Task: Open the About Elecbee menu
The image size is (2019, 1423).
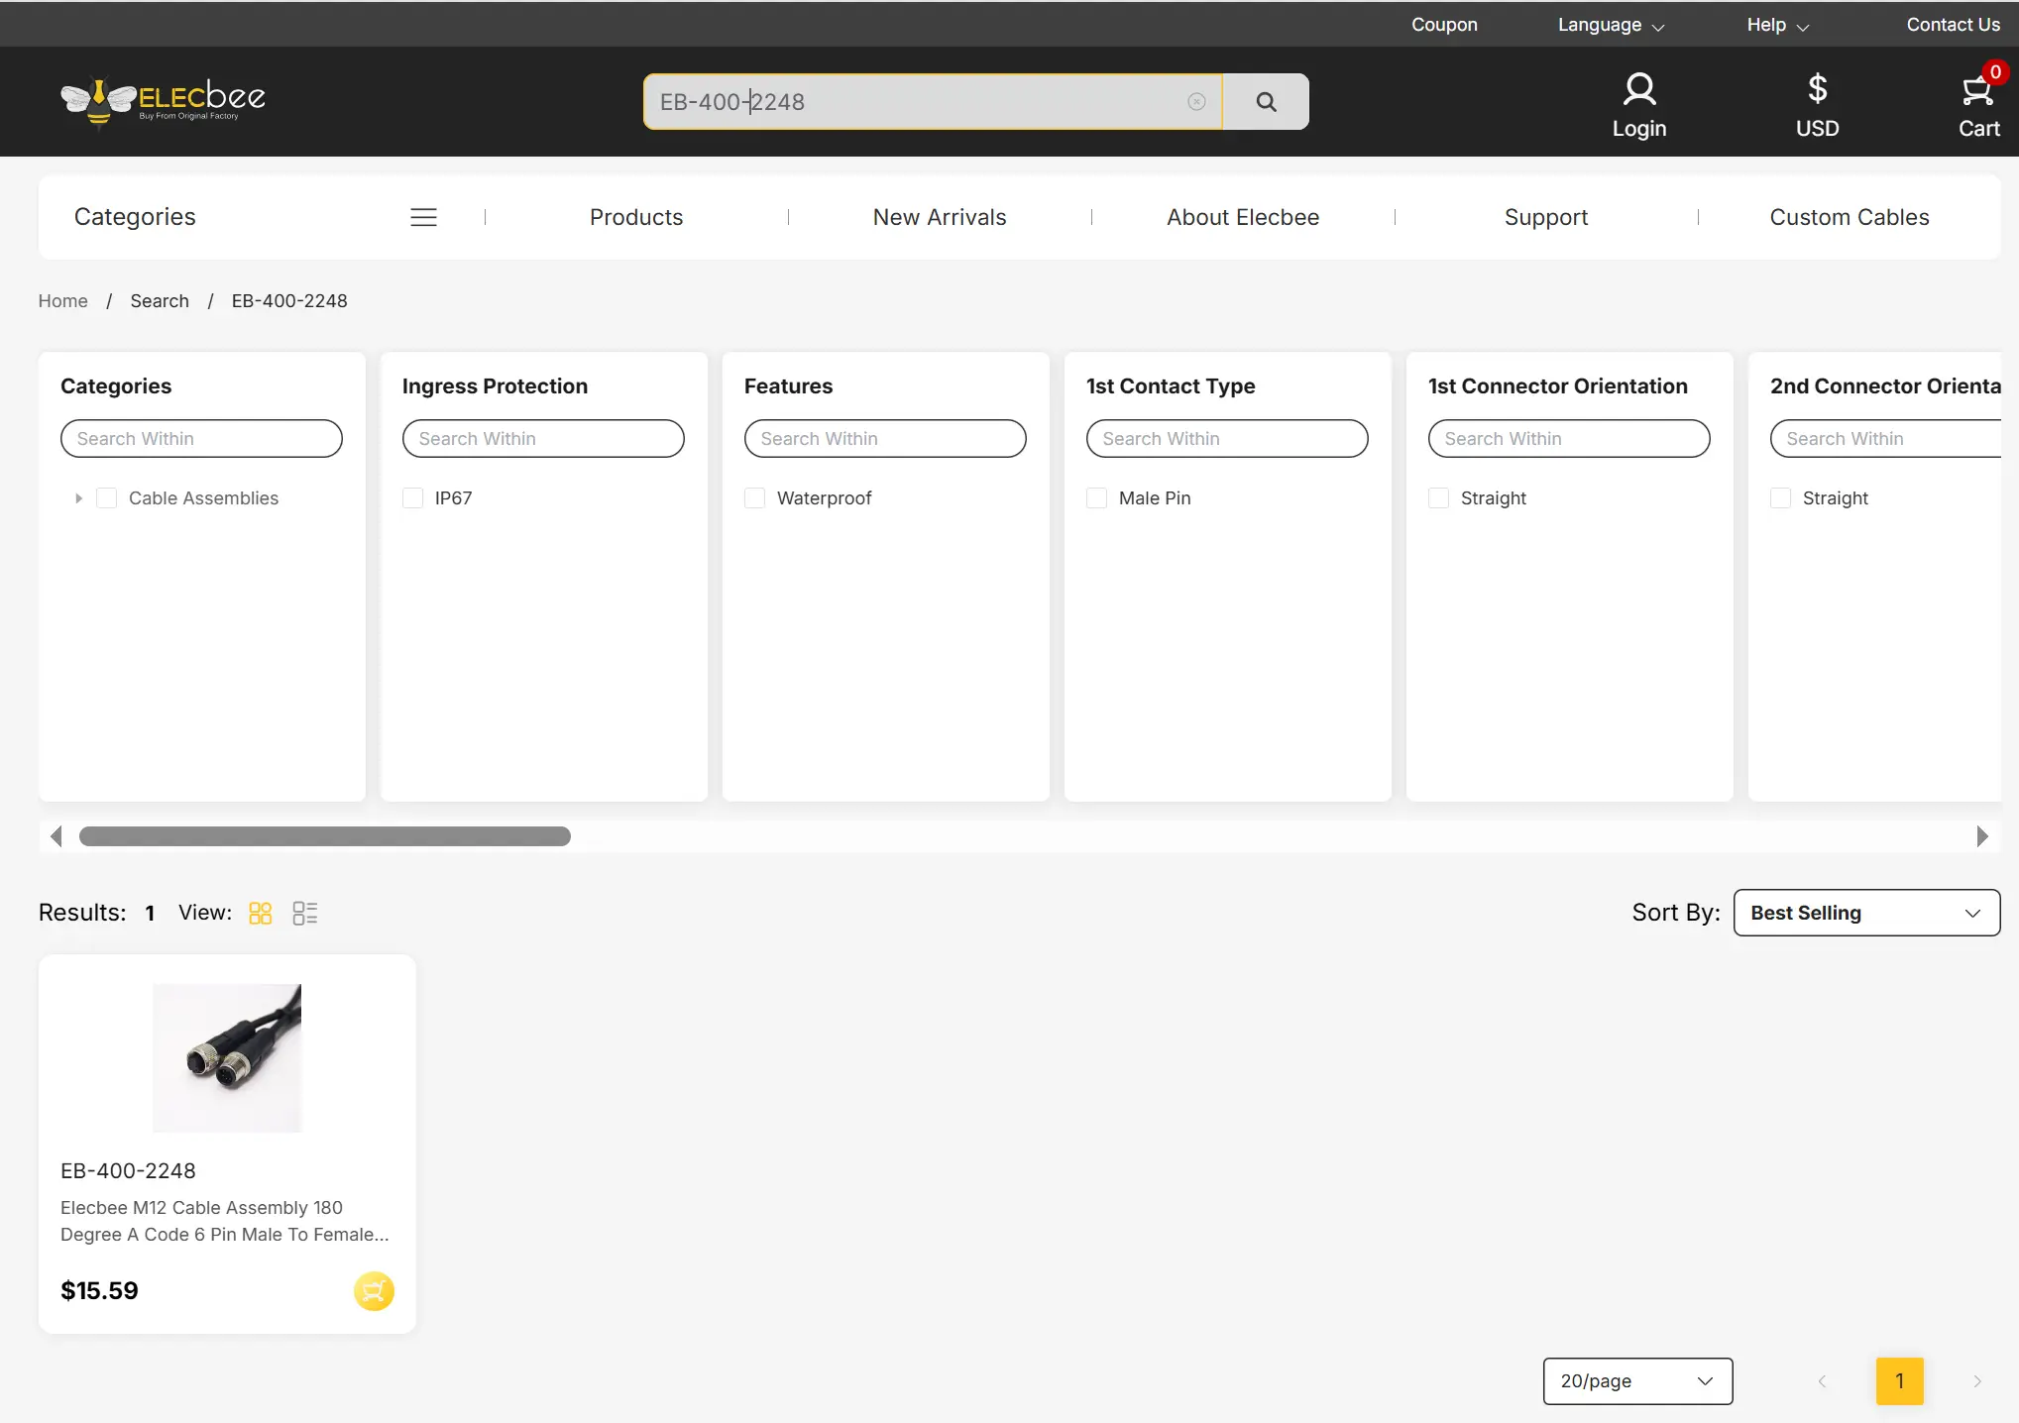Action: pos(1243,217)
